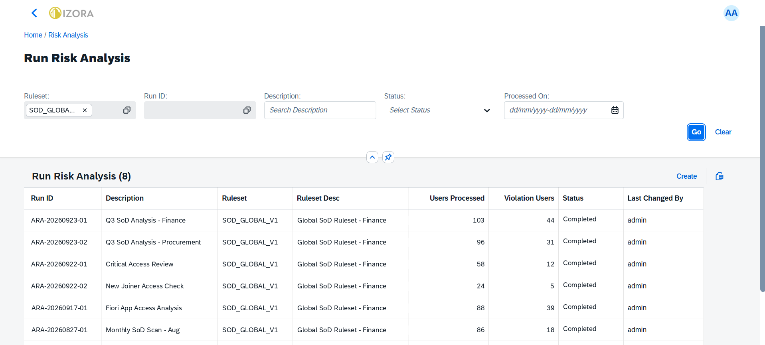Click Q3 SoD Analysis - Procurement description
Viewport: 765px width, 345px height.
[x=153, y=242]
